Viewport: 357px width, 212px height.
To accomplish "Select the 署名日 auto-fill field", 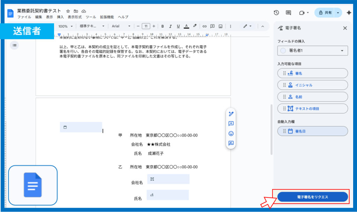I will (313, 131).
